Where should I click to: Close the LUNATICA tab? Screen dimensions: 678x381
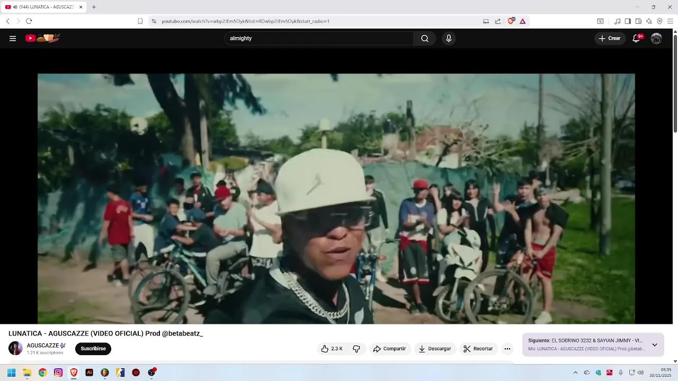pyautogui.click(x=81, y=7)
